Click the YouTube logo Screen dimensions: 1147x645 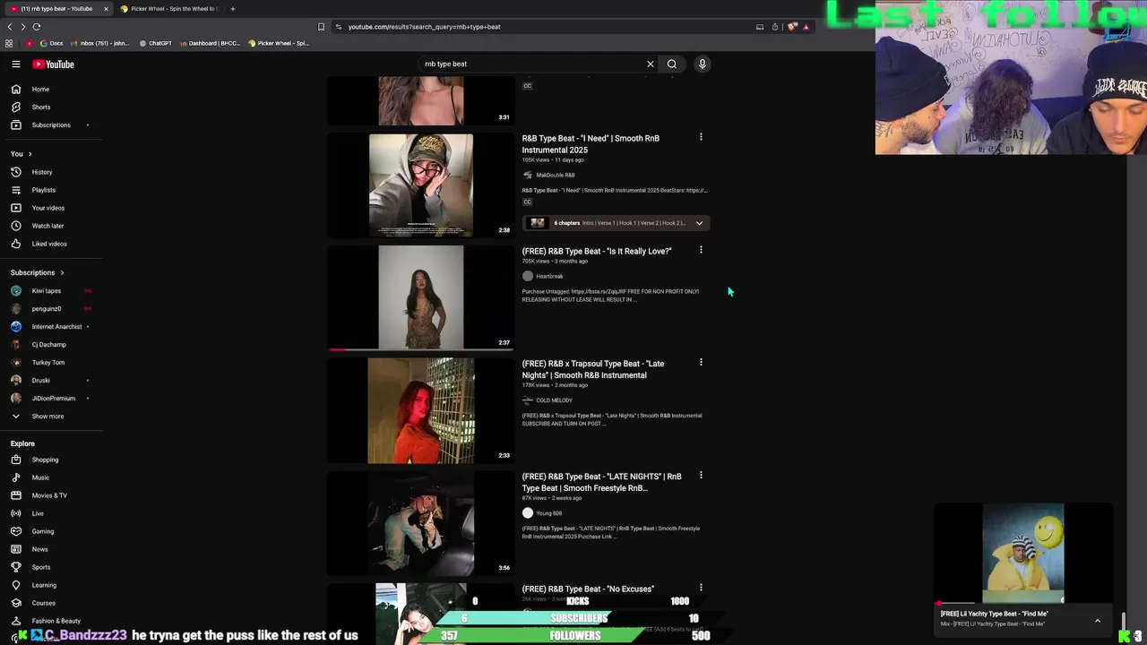[54, 64]
